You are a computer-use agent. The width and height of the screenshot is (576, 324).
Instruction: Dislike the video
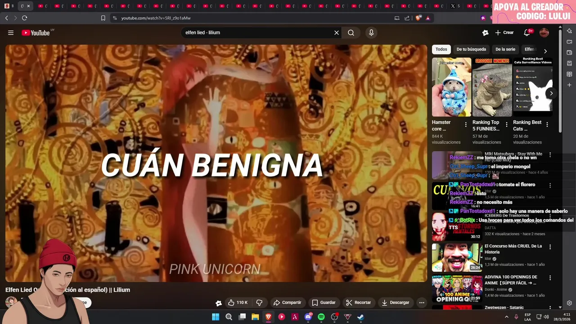(x=259, y=302)
